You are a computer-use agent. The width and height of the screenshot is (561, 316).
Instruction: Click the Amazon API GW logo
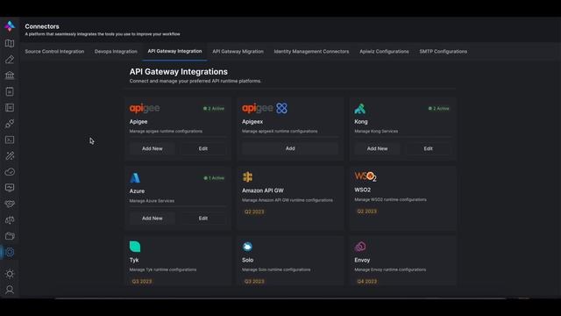[247, 177]
